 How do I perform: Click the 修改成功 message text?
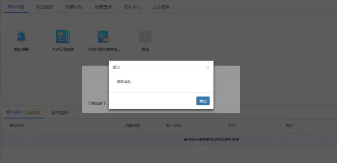click(x=124, y=82)
